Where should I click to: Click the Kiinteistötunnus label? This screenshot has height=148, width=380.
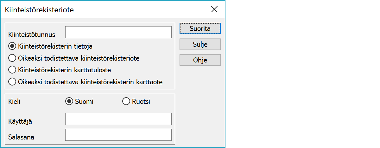32,34
